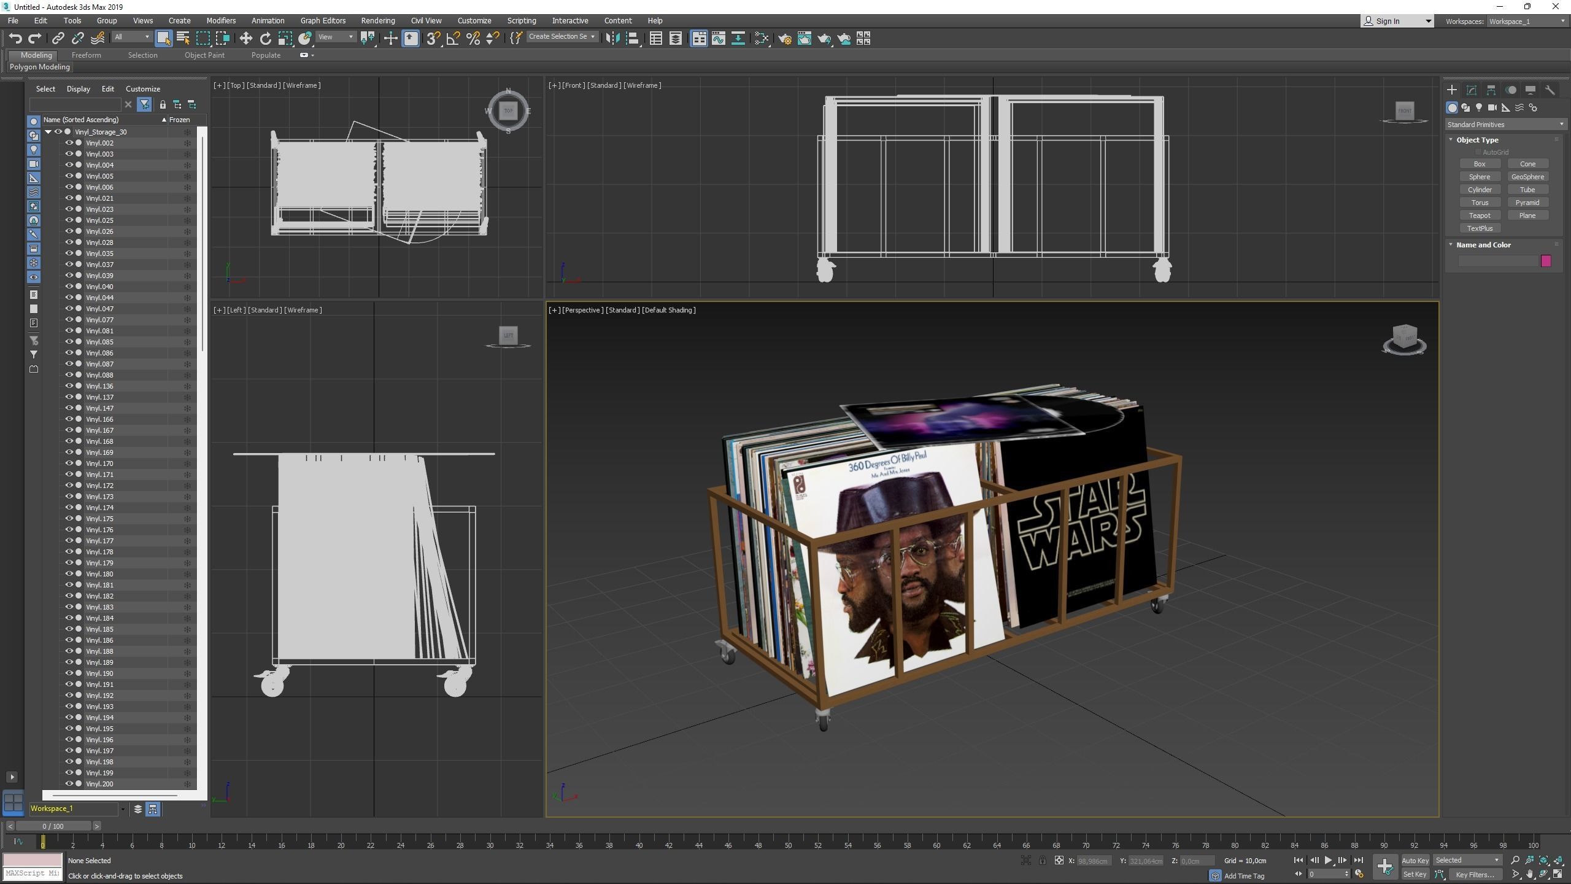Open the reference coordinate View dropdown
The image size is (1571, 884).
tap(336, 37)
